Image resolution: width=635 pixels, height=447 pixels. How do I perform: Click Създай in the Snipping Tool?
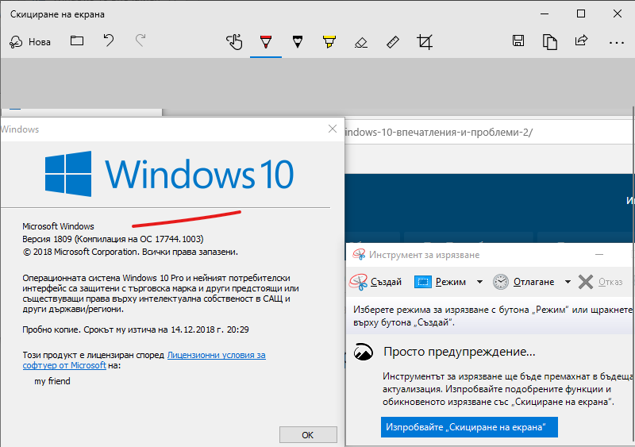point(375,282)
